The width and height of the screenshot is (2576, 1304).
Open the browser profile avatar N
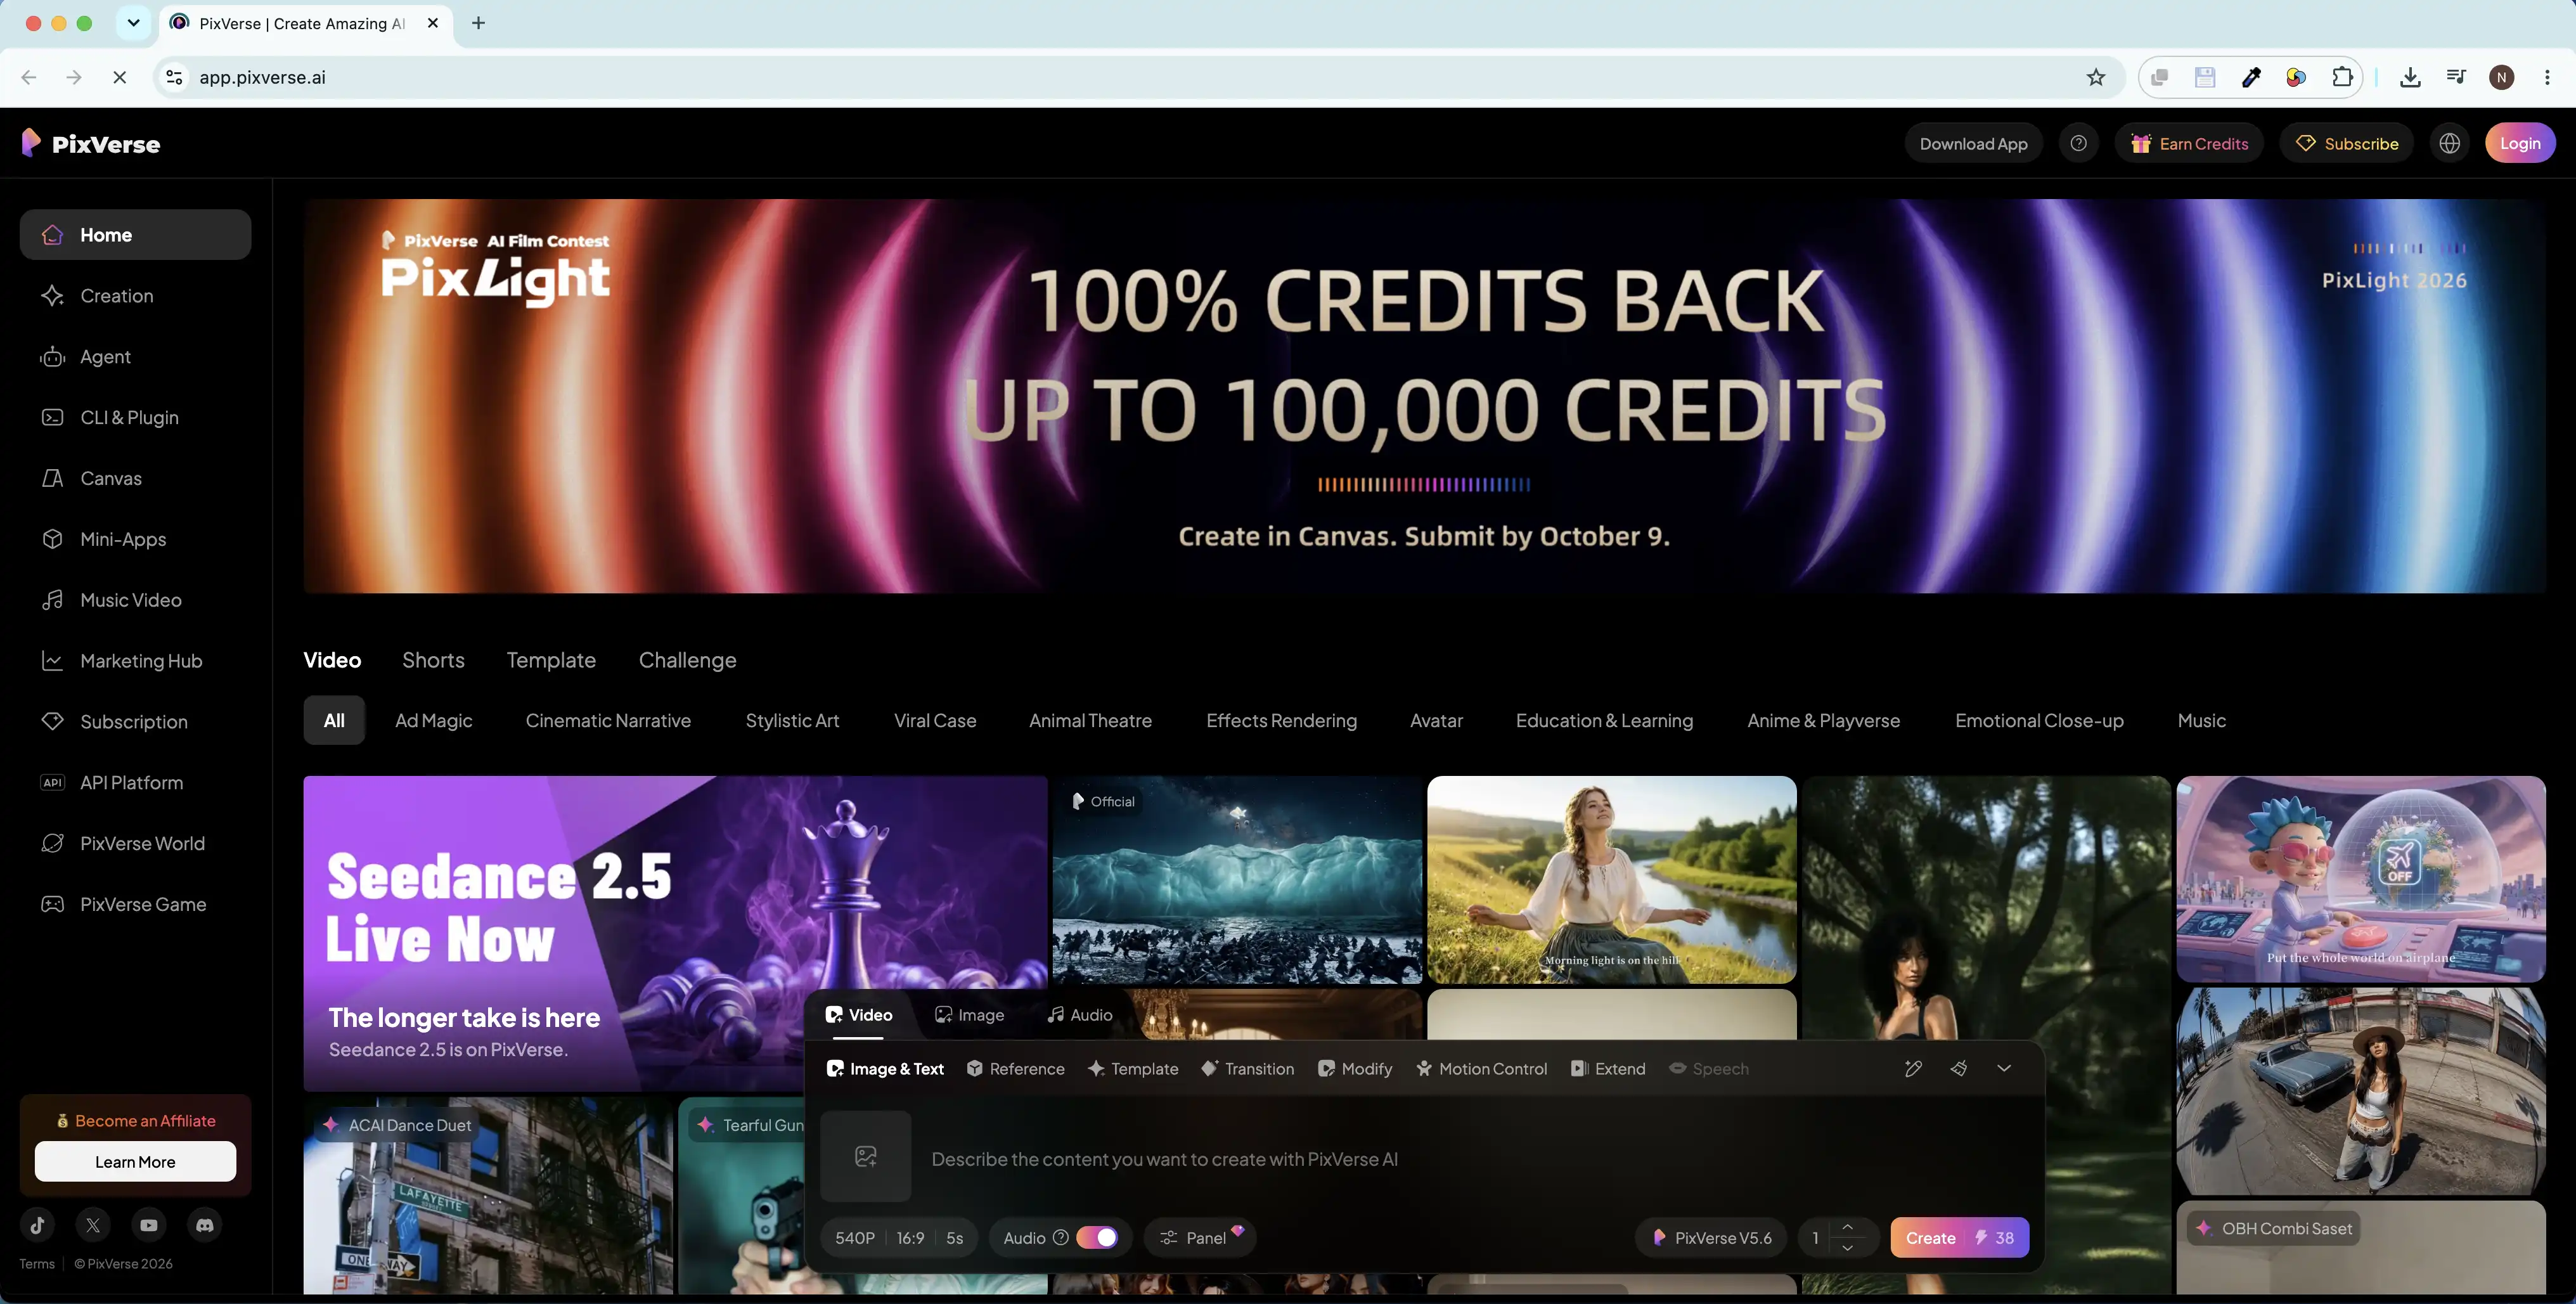(x=2502, y=77)
